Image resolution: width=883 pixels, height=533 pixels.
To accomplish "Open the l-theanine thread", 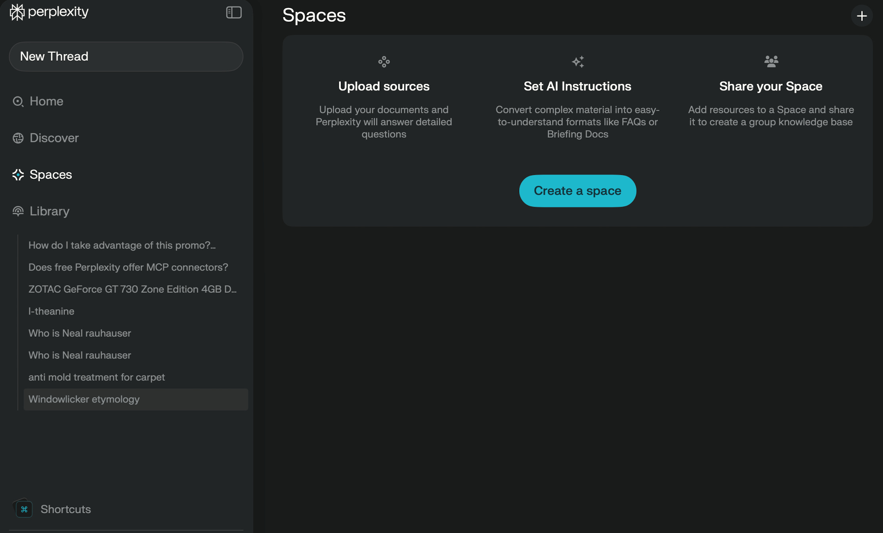I will click(x=51, y=311).
